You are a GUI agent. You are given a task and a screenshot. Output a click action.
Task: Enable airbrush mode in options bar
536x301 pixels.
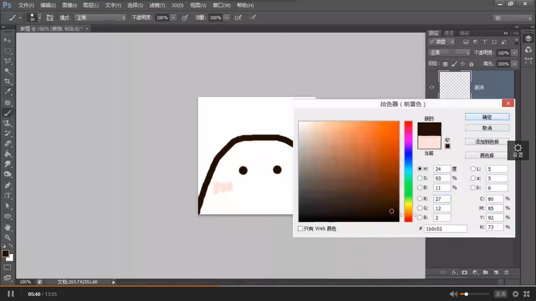pos(238,18)
